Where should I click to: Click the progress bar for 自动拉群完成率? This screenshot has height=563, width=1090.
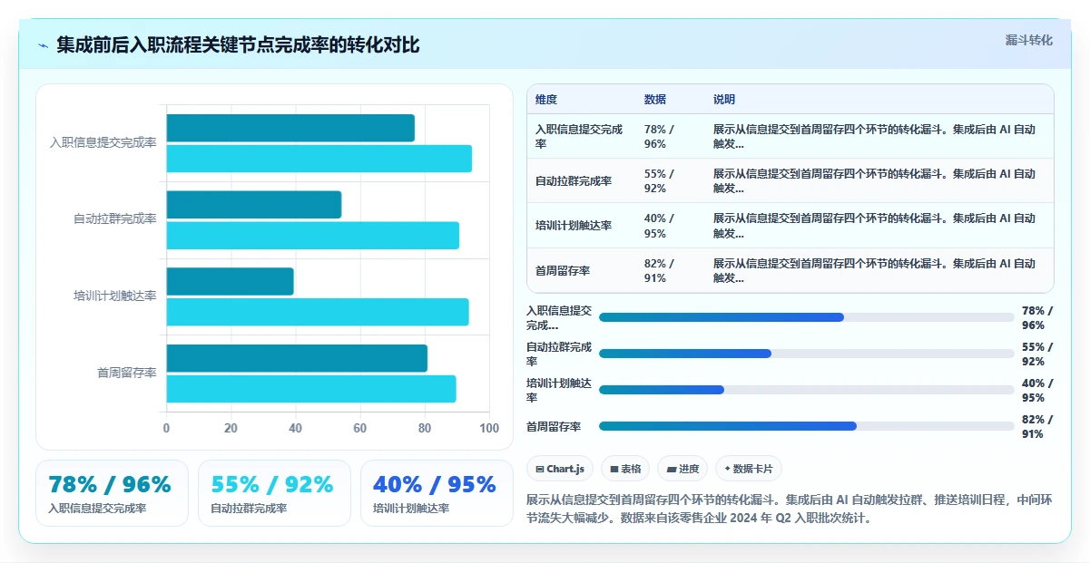(807, 354)
